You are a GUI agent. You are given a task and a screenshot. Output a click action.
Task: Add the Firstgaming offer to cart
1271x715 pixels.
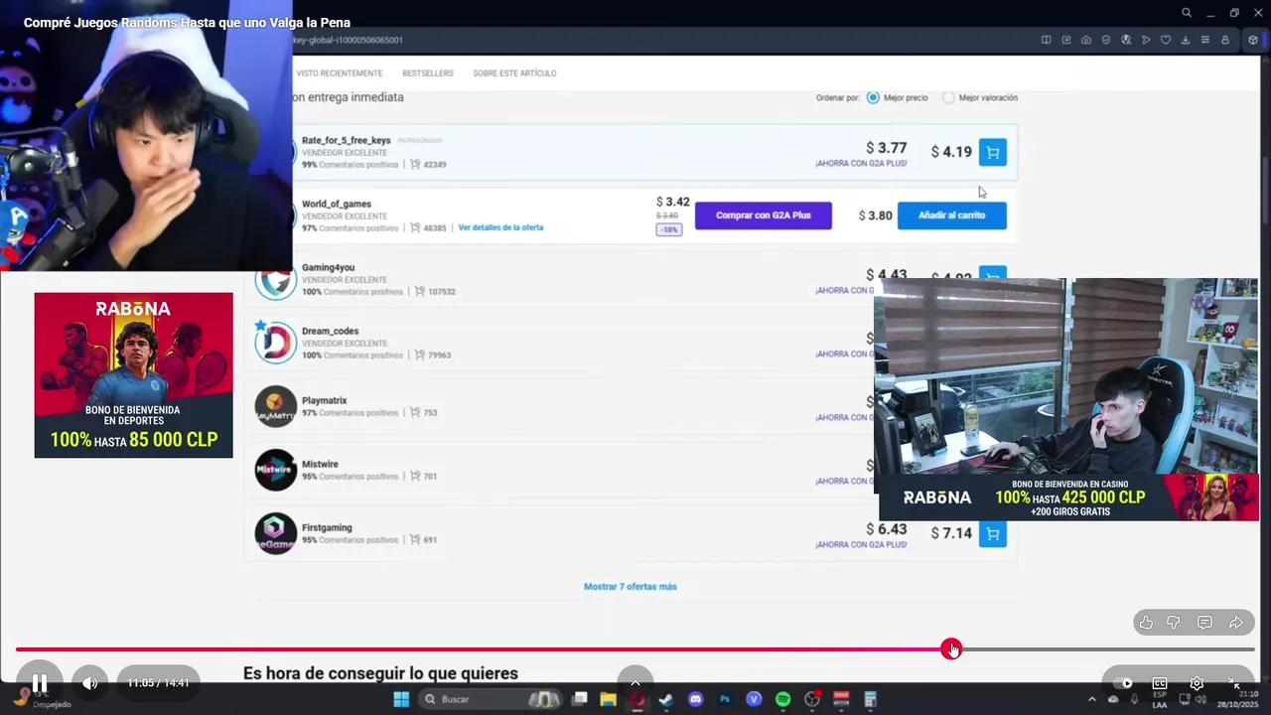tap(992, 533)
